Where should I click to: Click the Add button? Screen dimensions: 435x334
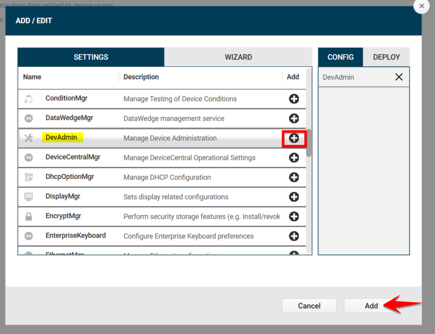pos(371,306)
